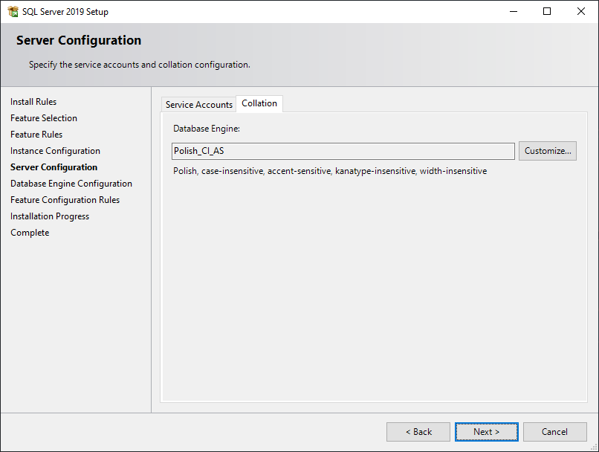Click the service accounts subtitle text

pyautogui.click(x=140, y=65)
